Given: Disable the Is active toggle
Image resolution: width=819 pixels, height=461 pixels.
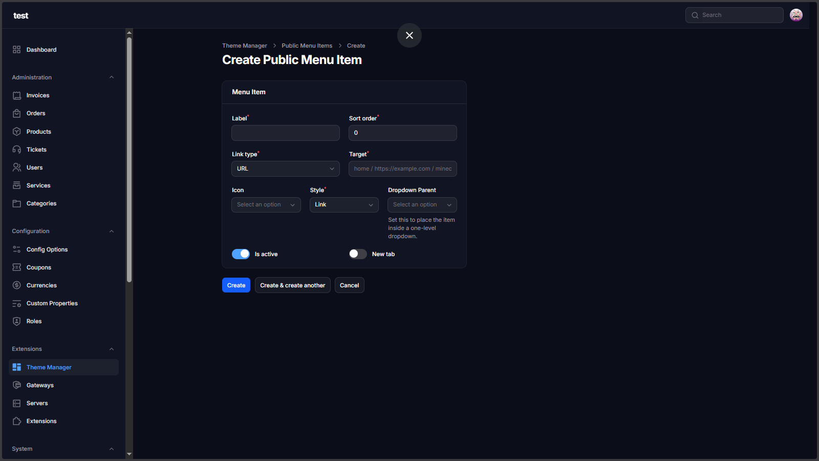Looking at the screenshot, I should (x=241, y=254).
